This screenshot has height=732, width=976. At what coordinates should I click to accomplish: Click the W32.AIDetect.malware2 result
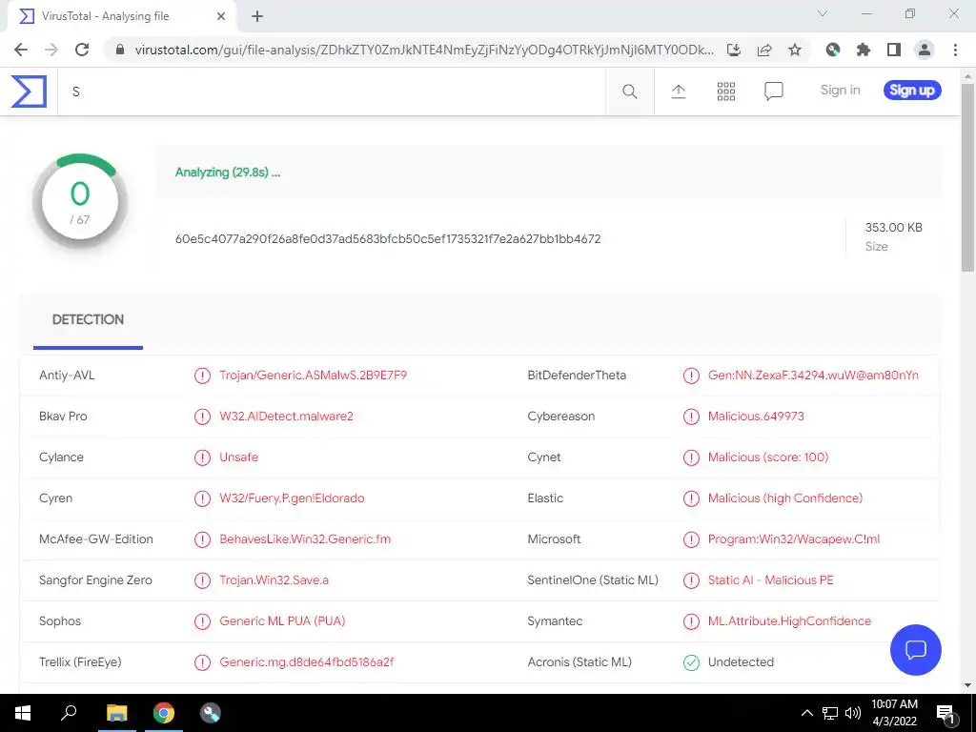tap(286, 417)
